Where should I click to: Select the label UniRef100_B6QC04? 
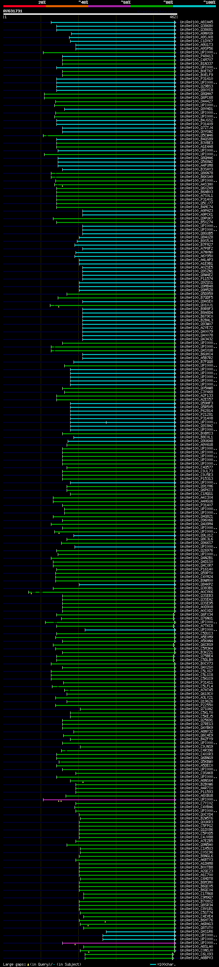(196, 890)
